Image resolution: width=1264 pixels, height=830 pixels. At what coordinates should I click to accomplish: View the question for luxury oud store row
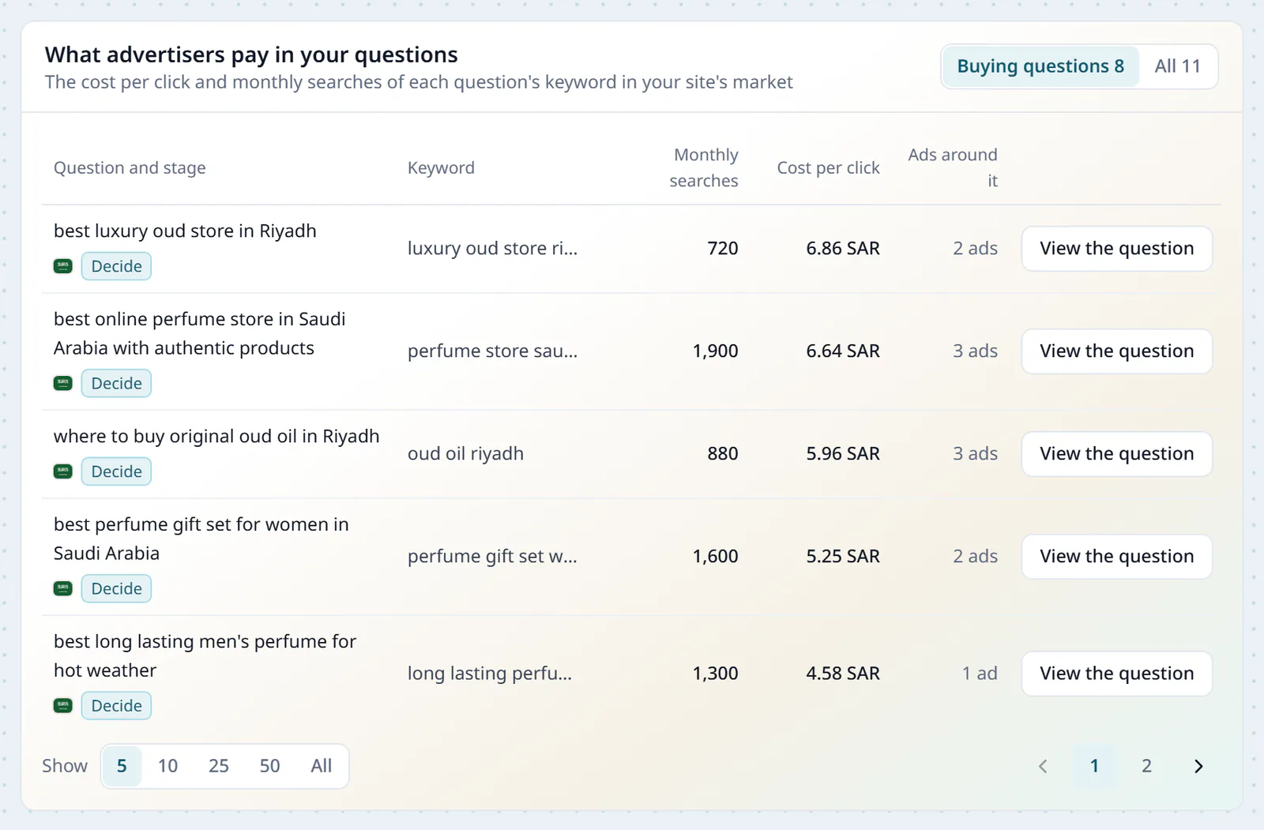(x=1116, y=249)
